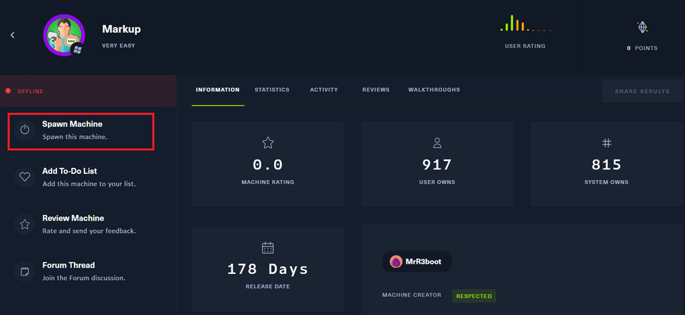Click the points diamond icon
The width and height of the screenshot is (685, 315).
[x=642, y=27]
